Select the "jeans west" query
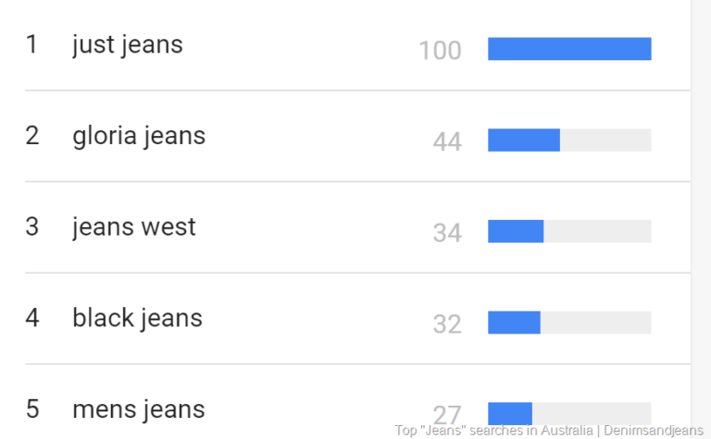Screen dimensions: 711x439 point(134,227)
